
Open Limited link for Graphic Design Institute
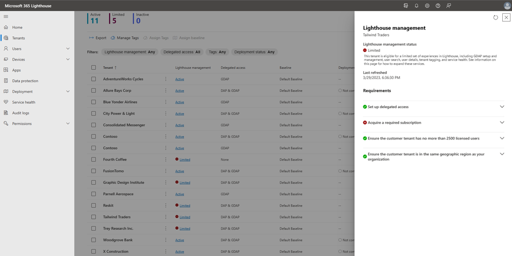(x=185, y=183)
